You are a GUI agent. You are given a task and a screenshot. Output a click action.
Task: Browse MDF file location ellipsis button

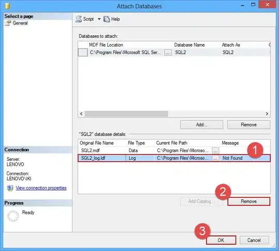click(x=168, y=53)
